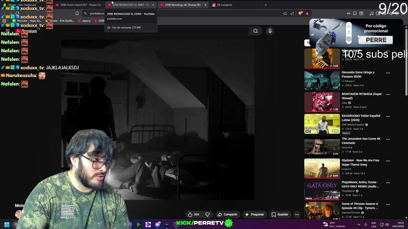This screenshot has width=408, height=229.
Task: Open options for Gladiator Now We Are Free video
Action: (x=388, y=161)
